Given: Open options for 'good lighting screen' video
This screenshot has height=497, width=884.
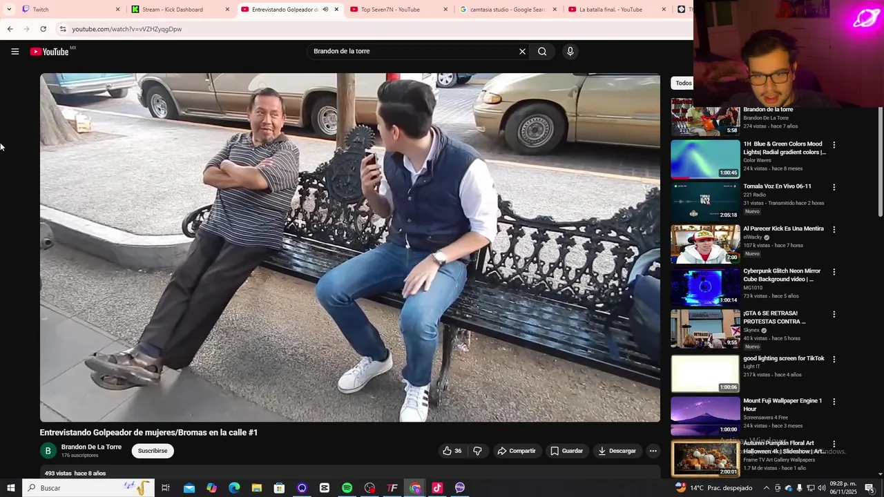Looking at the screenshot, I should tap(834, 359).
